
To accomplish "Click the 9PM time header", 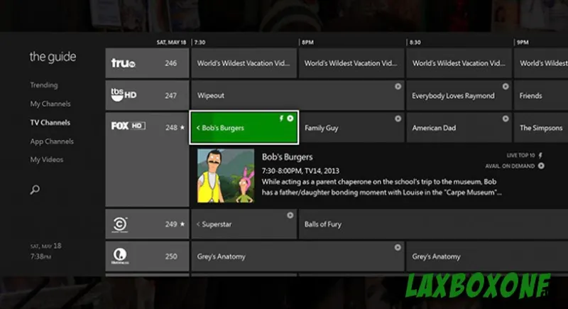I will click(x=523, y=43).
